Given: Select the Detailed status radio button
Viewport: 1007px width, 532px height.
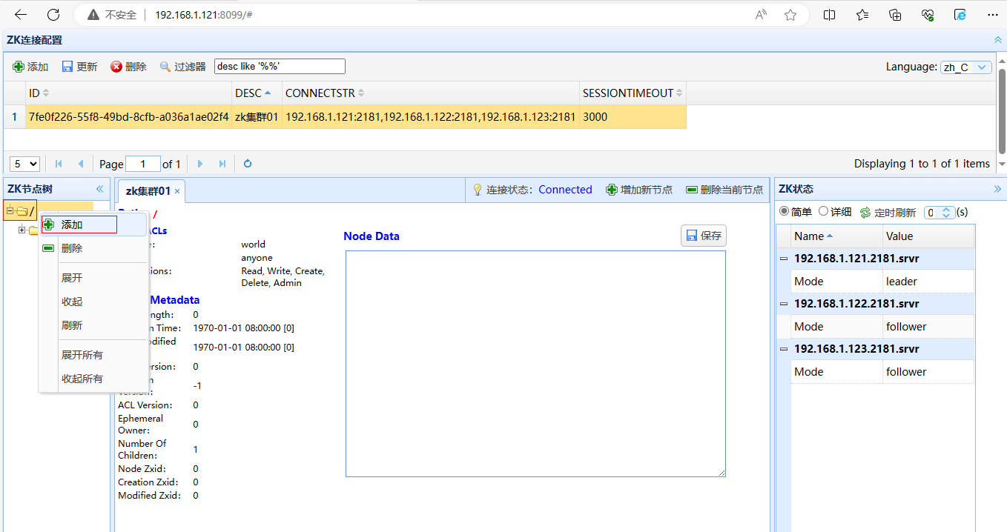Looking at the screenshot, I should [x=823, y=212].
